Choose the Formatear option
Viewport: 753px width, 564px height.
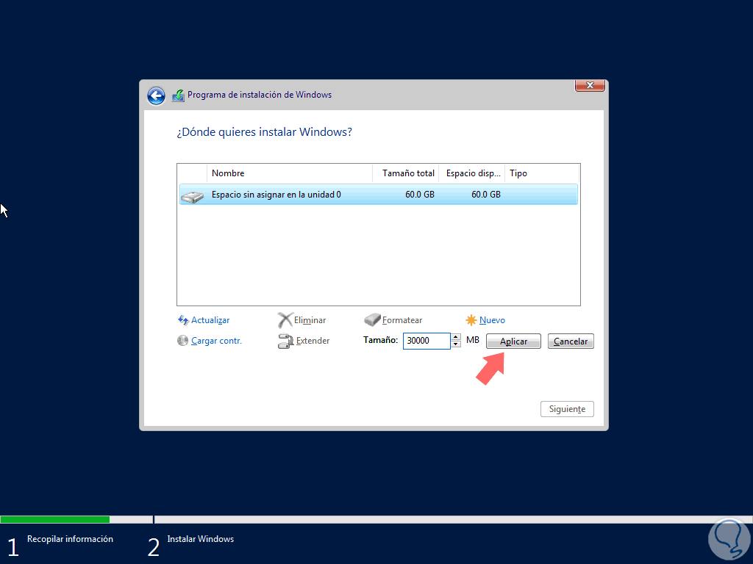(x=402, y=320)
